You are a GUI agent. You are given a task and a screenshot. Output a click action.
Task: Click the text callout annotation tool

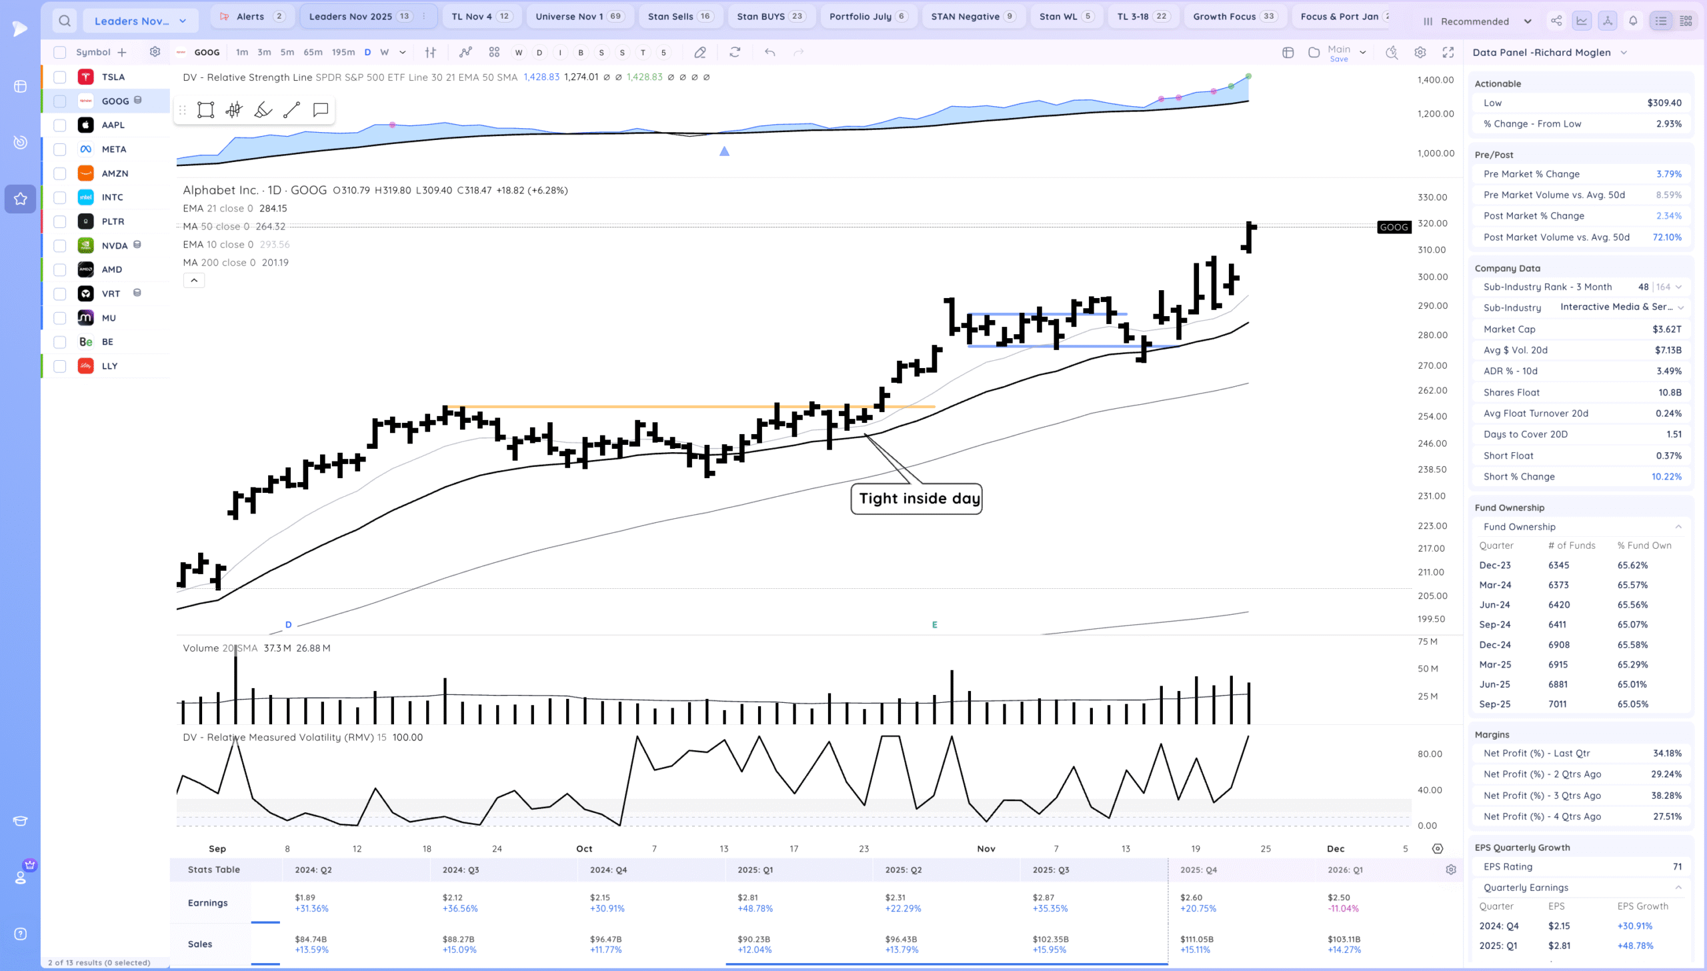click(x=321, y=110)
